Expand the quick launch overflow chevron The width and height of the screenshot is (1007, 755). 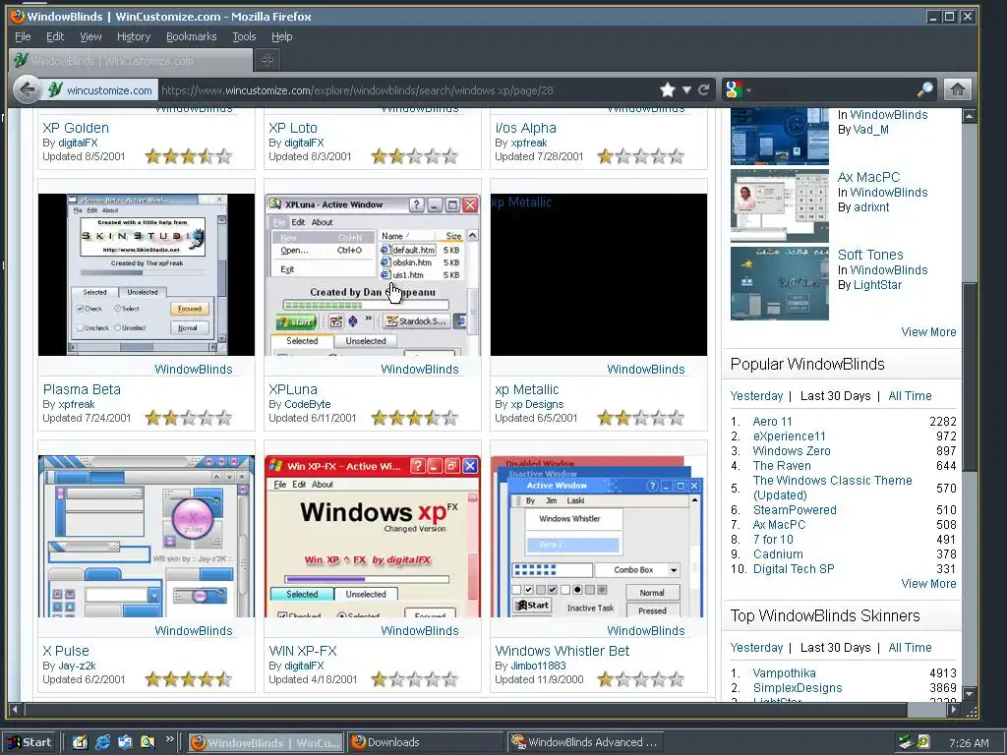tap(169, 739)
